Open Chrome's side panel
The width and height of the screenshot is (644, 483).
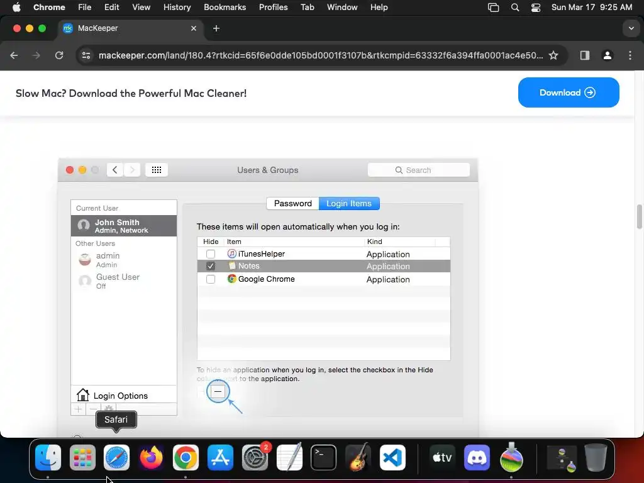tap(585, 55)
